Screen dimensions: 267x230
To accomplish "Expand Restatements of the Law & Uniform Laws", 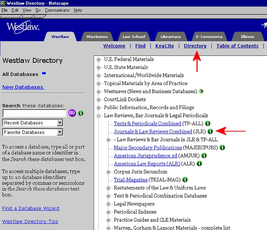I will coord(108,188).
